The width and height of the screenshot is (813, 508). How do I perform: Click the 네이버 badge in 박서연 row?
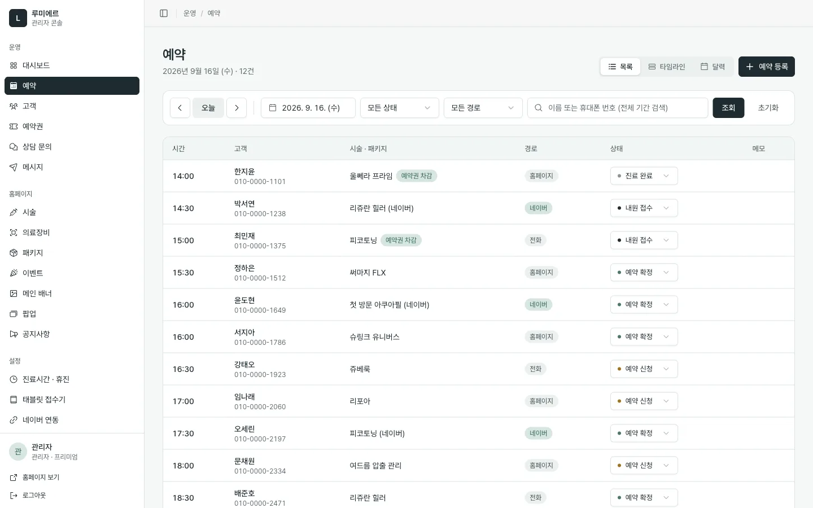pyautogui.click(x=539, y=208)
